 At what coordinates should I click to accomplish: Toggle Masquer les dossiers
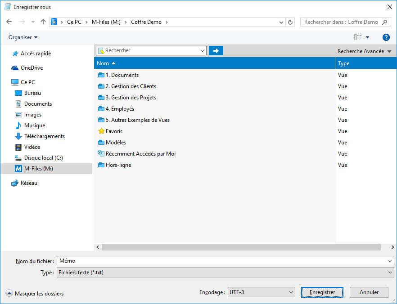click(x=35, y=294)
